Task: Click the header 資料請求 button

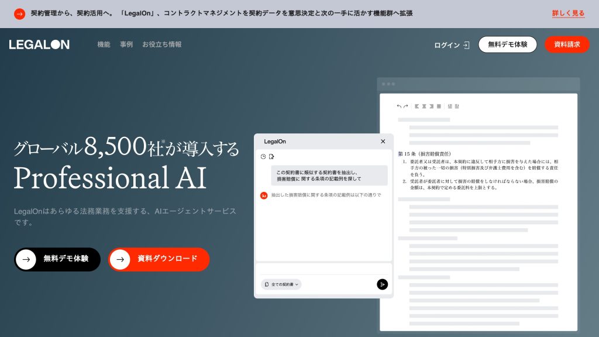Action: (x=567, y=44)
